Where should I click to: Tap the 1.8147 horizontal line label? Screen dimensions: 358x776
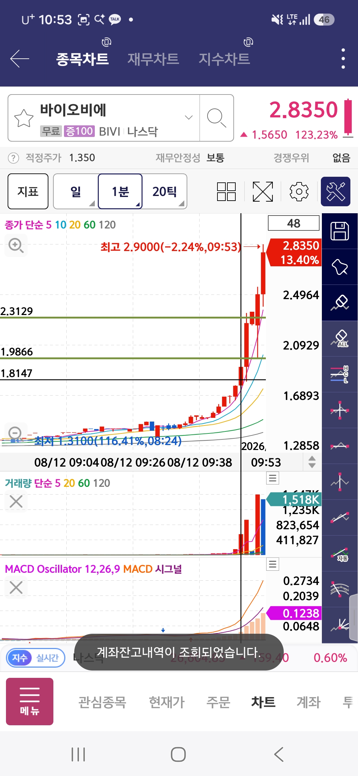coord(17,373)
